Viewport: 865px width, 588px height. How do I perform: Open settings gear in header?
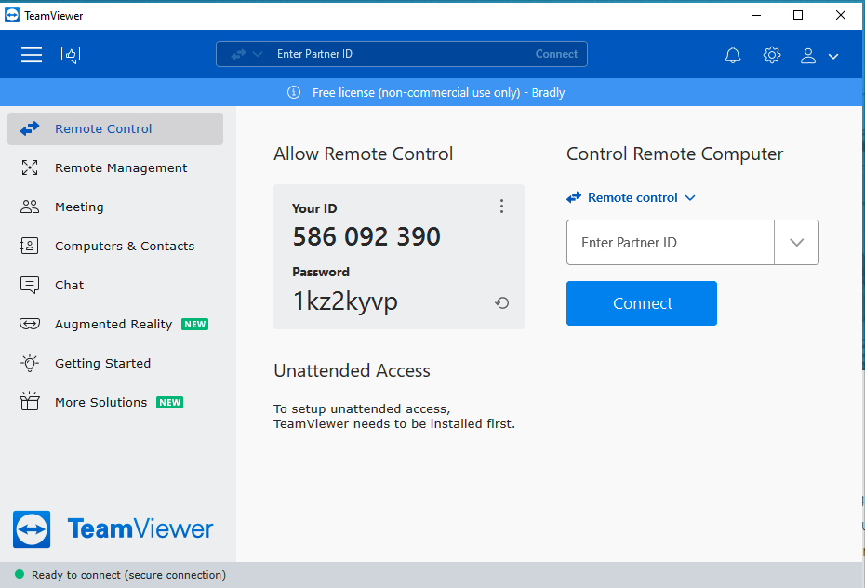click(772, 55)
